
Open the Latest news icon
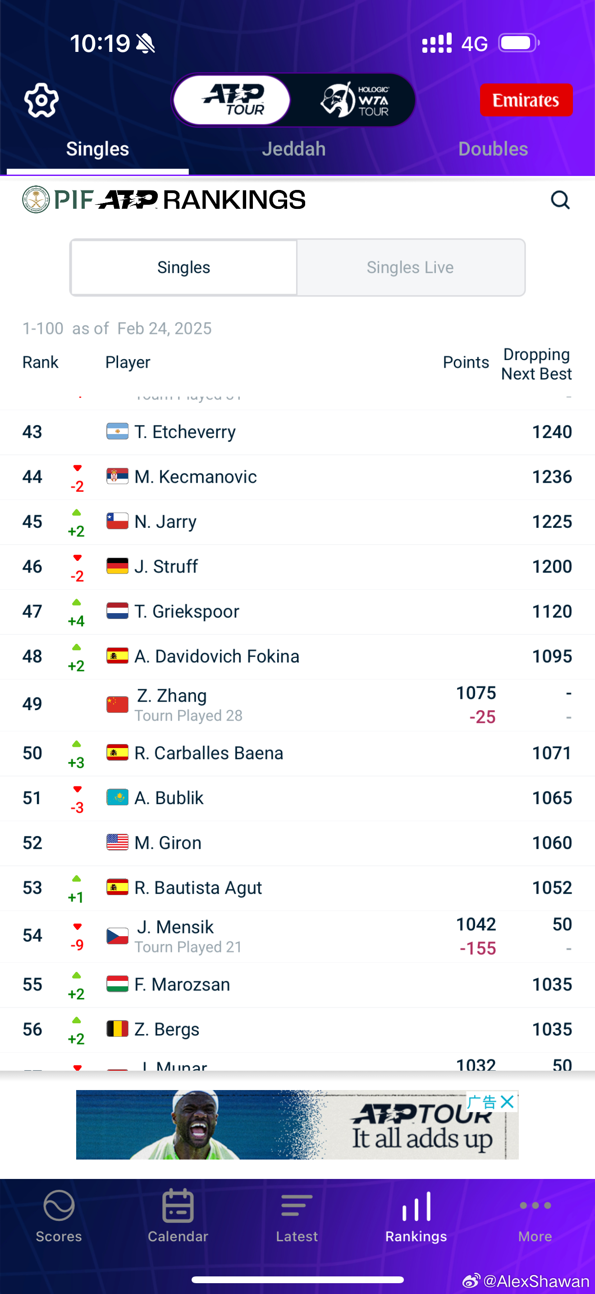[297, 1206]
